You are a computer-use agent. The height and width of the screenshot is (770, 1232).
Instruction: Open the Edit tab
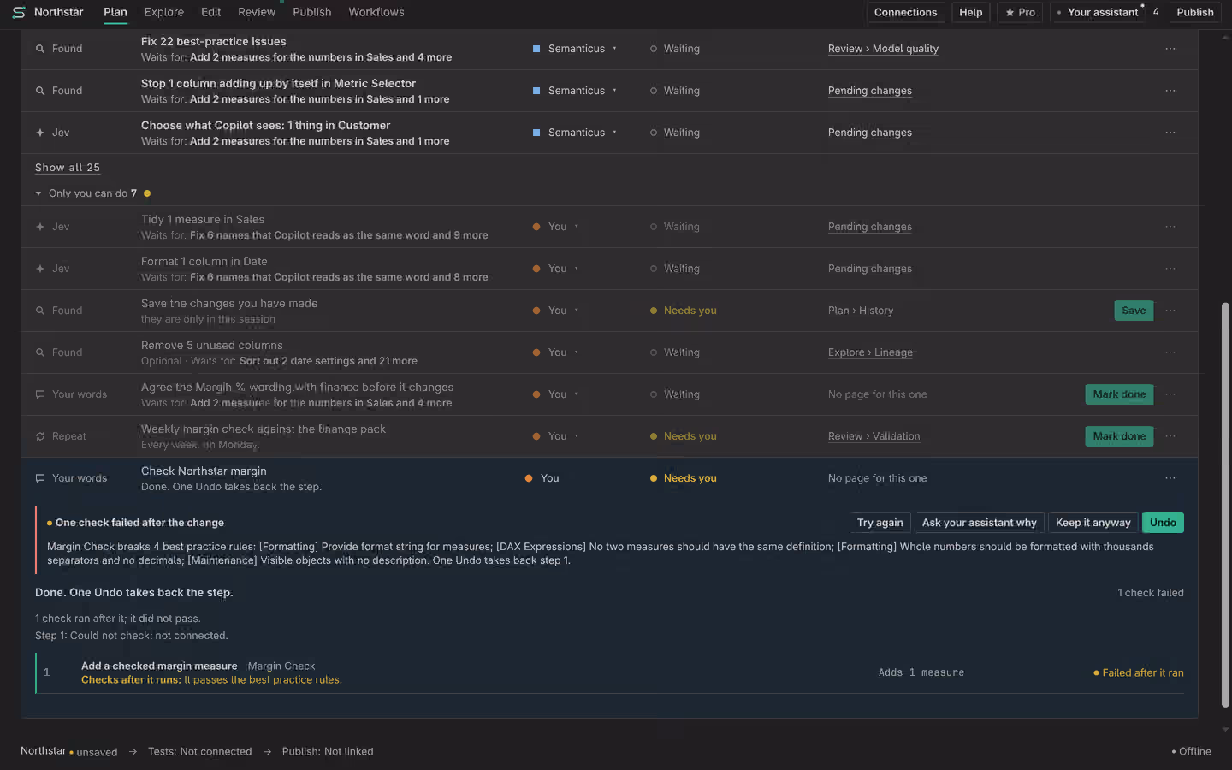point(210,12)
